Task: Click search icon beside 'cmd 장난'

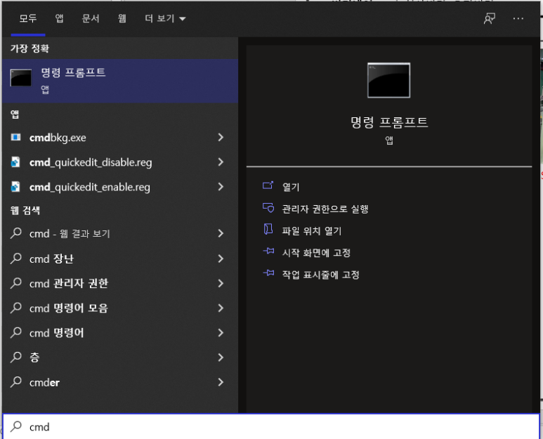Action: click(16, 258)
